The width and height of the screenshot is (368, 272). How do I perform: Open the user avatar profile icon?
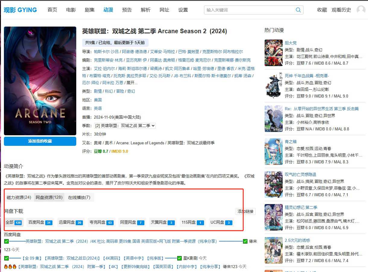pyautogui.click(x=361, y=10)
